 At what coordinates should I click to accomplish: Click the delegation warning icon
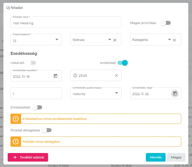16,141
